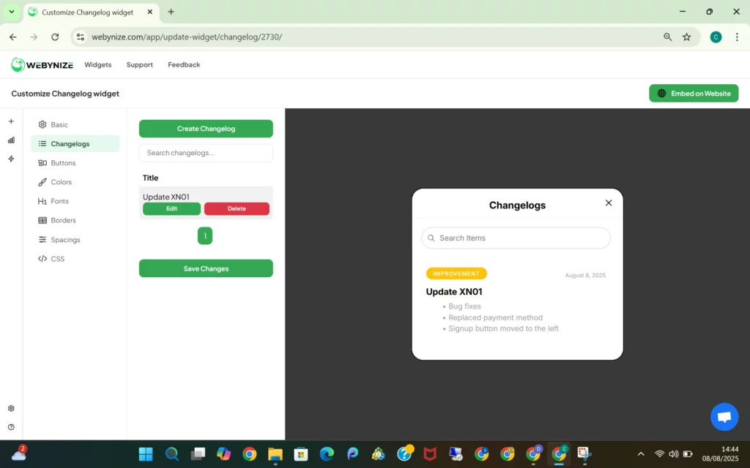The height and width of the screenshot is (468, 750).
Task: Click the globe icon on Embed button
Action: coord(661,93)
